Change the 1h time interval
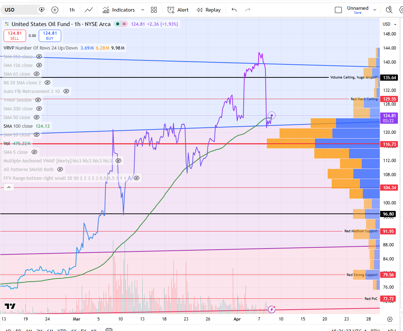This screenshot has height=331, width=403. 72,10
